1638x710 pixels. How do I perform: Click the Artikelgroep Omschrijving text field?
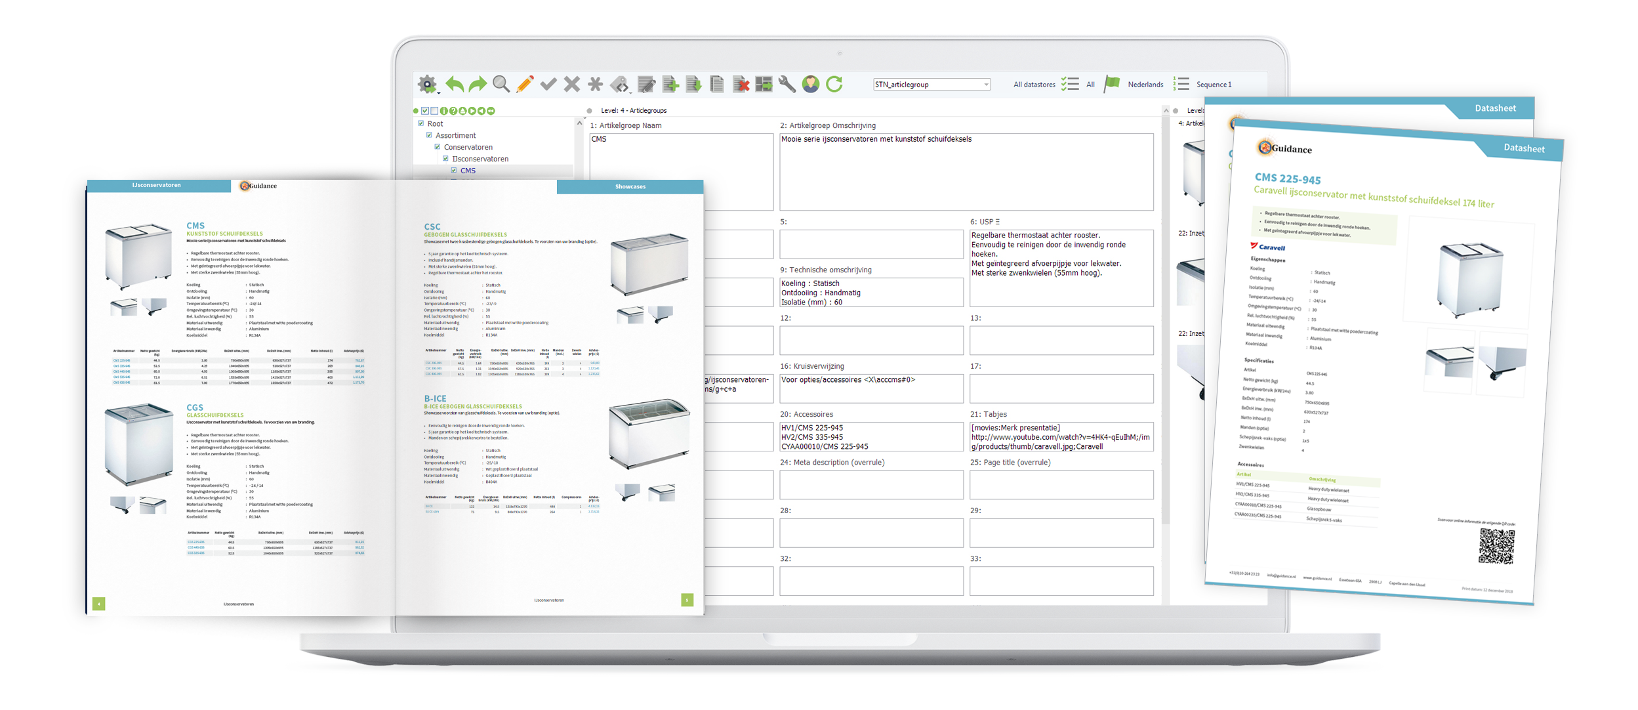966,172
